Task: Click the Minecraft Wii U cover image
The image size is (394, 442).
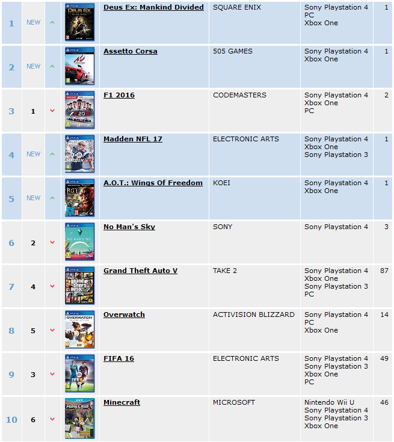Action: (80, 419)
